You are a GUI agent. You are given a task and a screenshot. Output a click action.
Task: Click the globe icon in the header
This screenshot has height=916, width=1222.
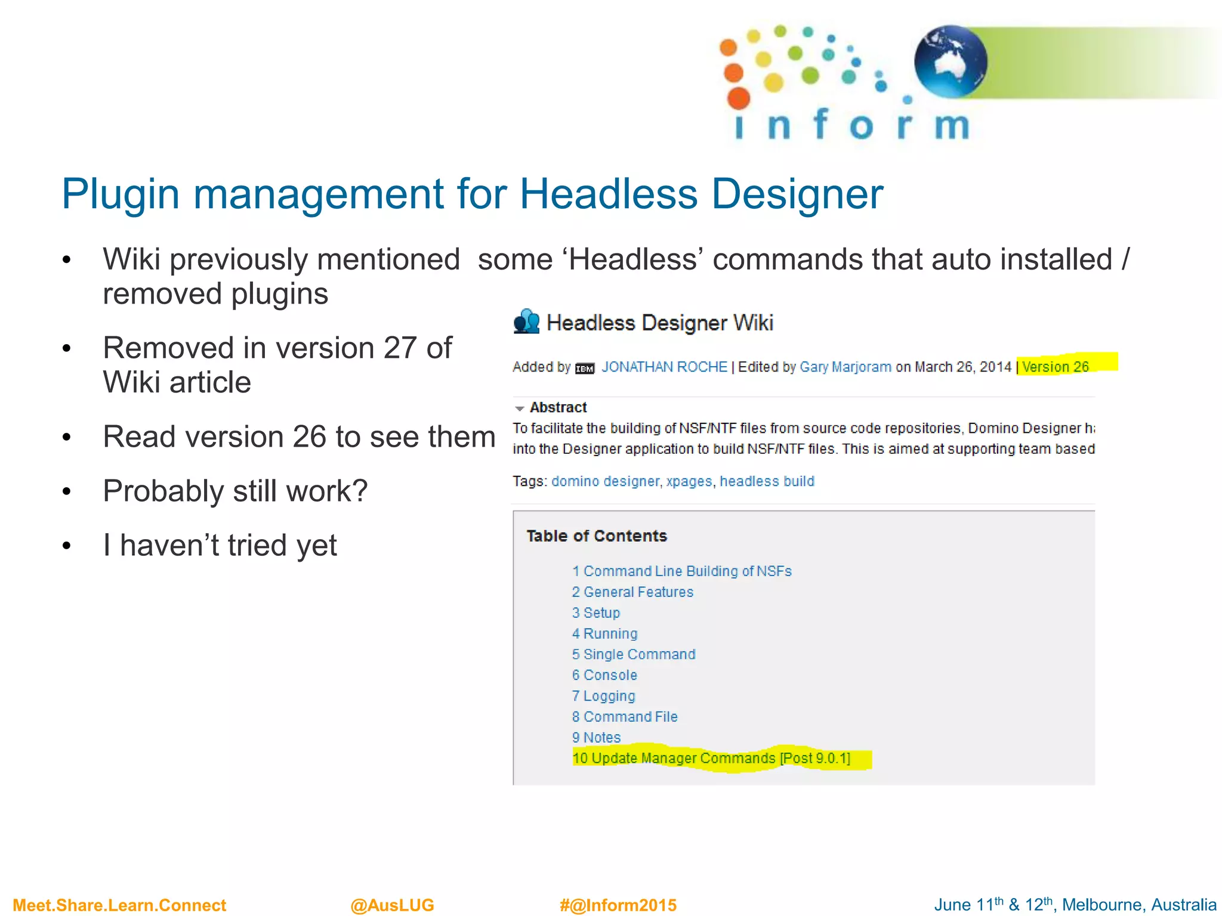(x=950, y=61)
